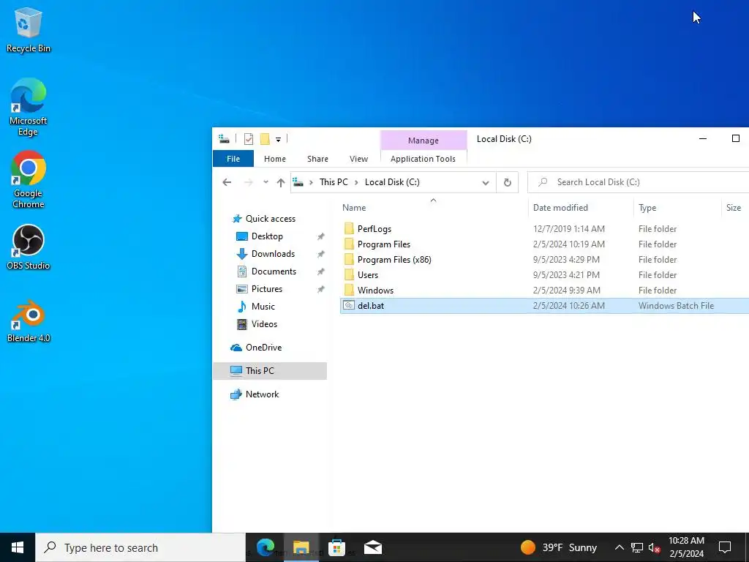Open the weather widget showing 39°F Sunny
This screenshot has height=562, width=749.
pos(559,547)
